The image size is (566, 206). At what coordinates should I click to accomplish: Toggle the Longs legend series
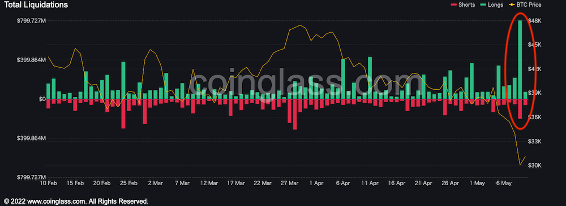pyautogui.click(x=492, y=5)
